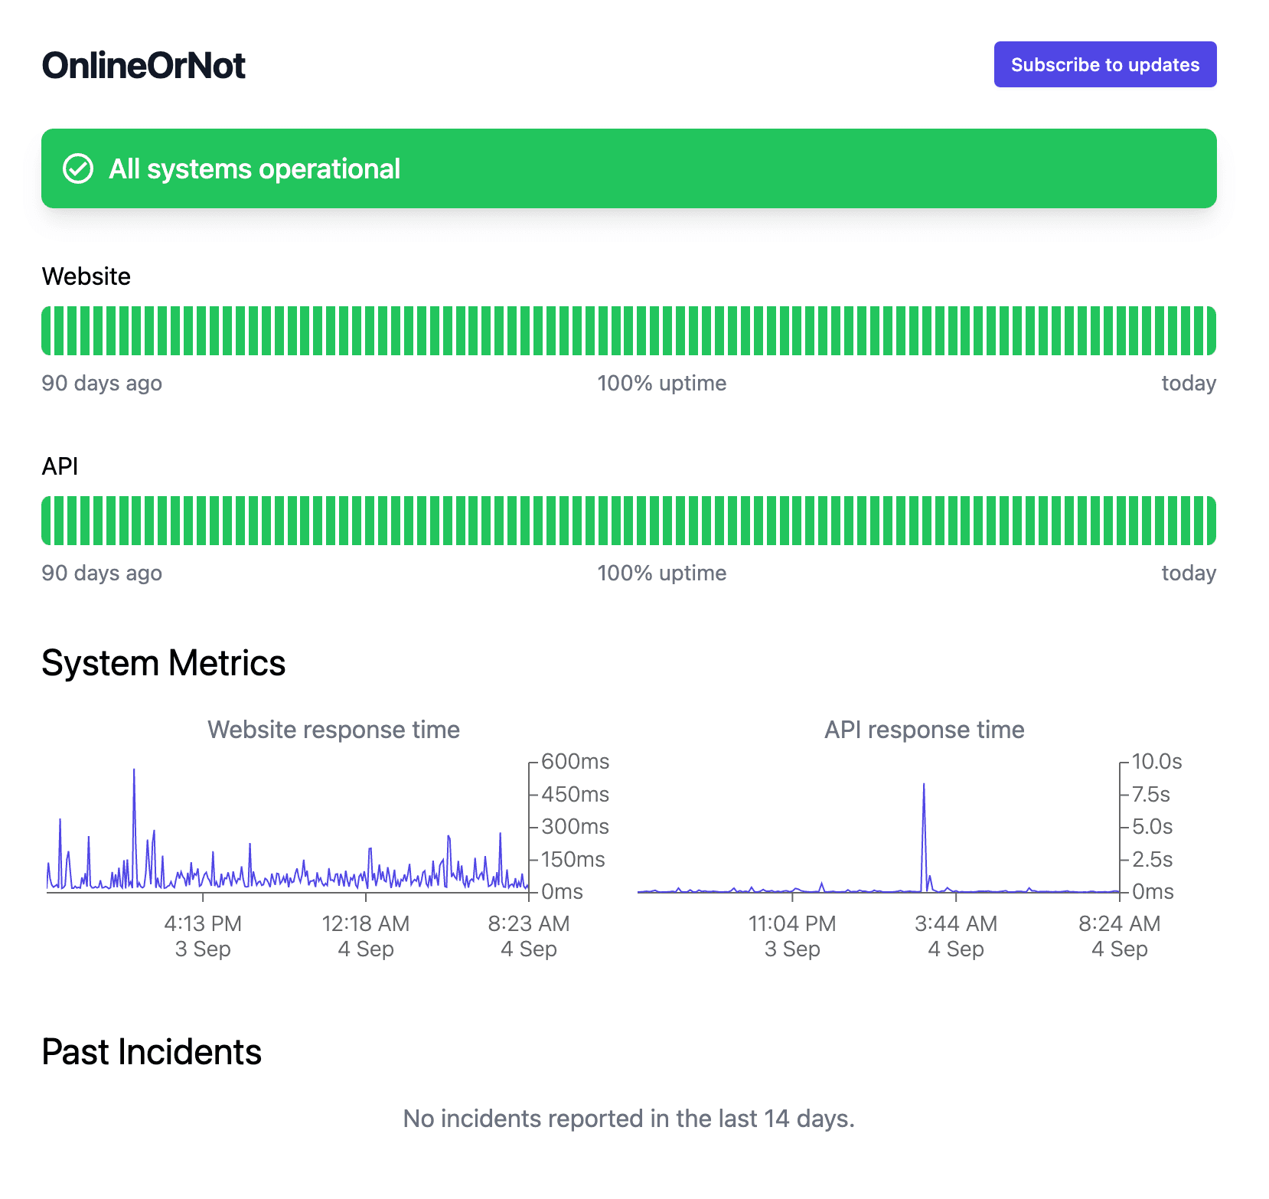Viewport: 1269px width, 1199px height.
Task: Select the All systems operational text
Action: tap(254, 169)
